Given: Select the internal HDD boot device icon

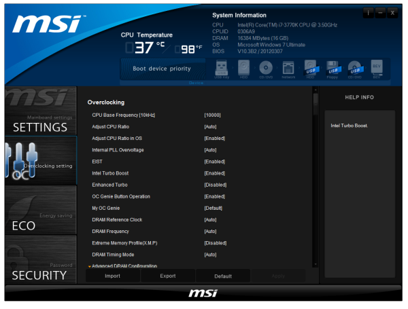Looking at the screenshot, I should 243,69.
